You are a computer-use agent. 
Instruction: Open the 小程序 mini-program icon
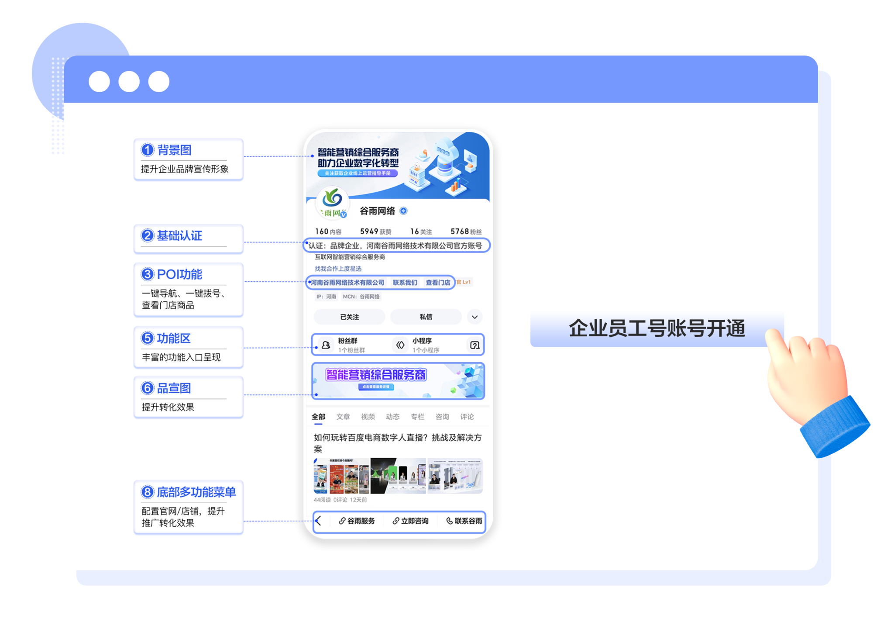point(400,345)
